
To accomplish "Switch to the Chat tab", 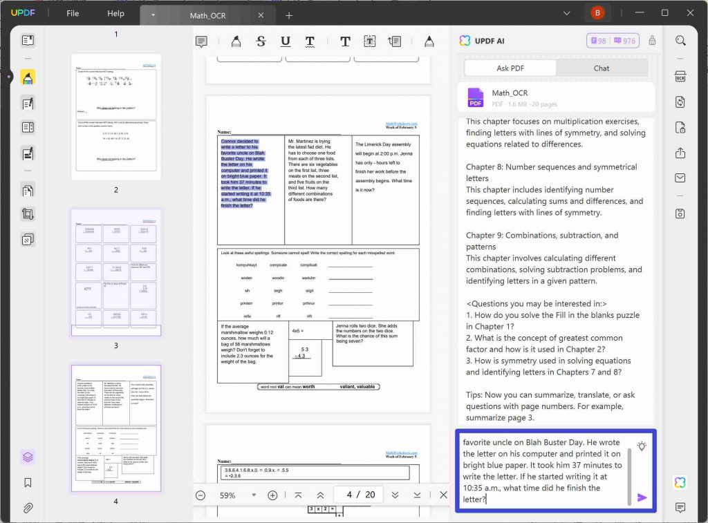I will [x=602, y=68].
